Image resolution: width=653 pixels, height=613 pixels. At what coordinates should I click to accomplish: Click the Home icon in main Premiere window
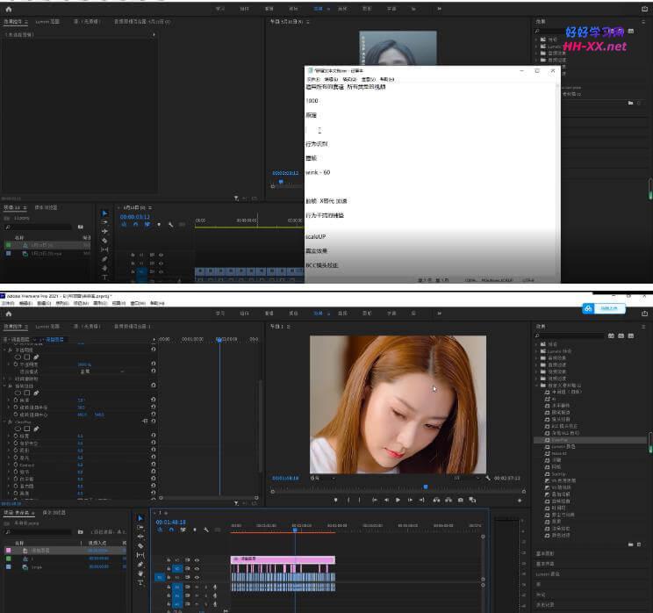tap(9, 314)
